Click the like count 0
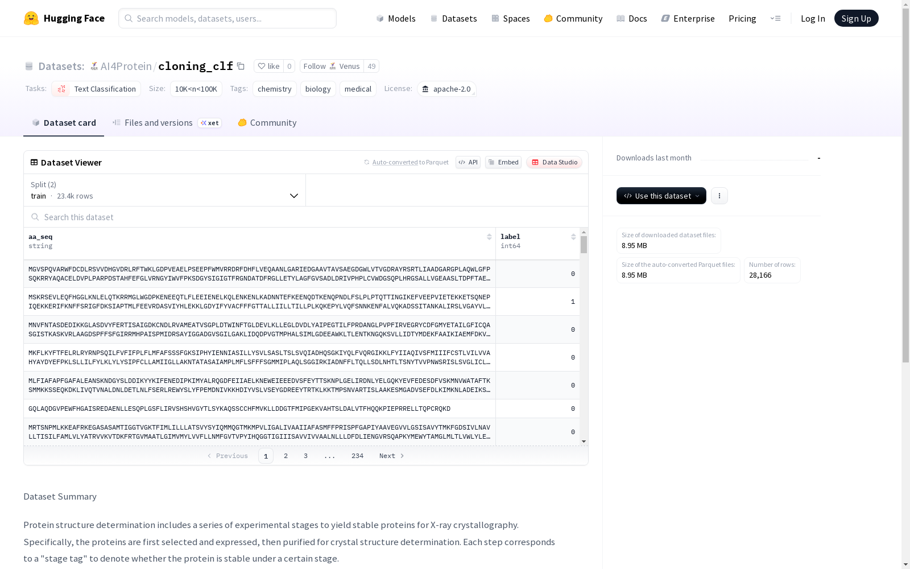The height and width of the screenshot is (569, 910). [289, 66]
